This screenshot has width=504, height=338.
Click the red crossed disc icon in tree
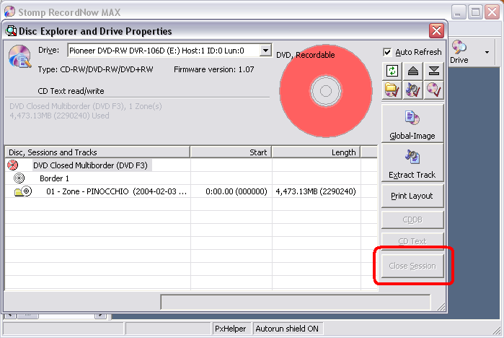[x=12, y=165]
